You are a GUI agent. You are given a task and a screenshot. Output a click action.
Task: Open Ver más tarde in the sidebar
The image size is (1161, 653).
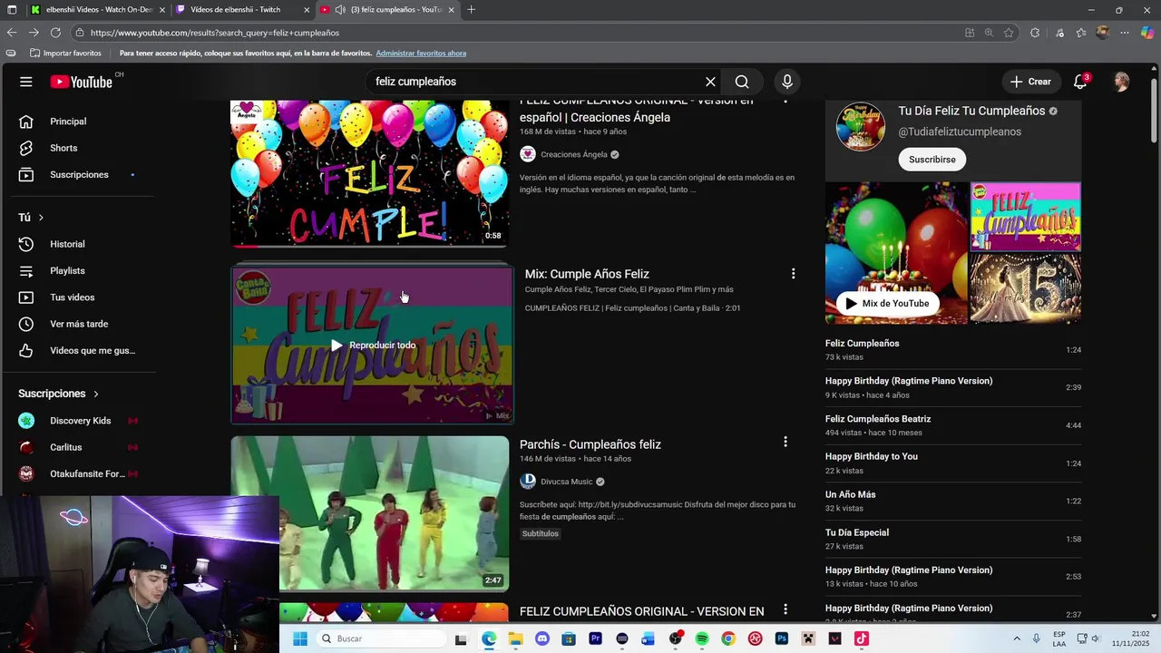coord(78,324)
